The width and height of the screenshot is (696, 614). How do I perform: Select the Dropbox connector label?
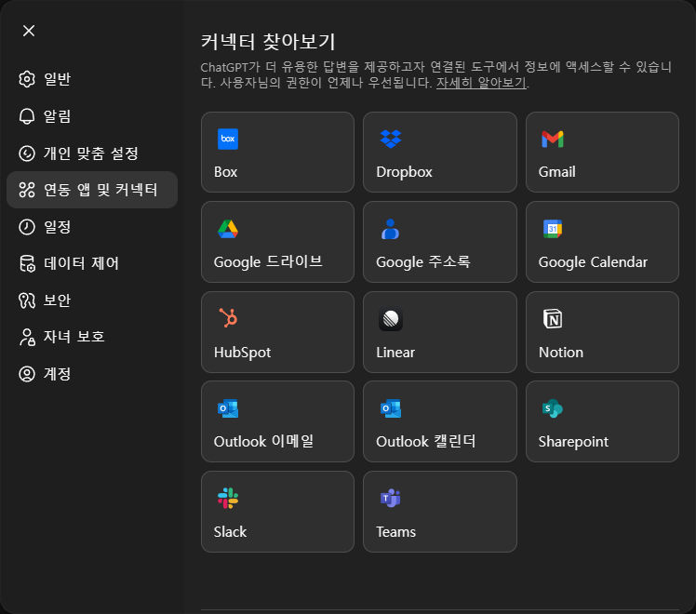[404, 172]
